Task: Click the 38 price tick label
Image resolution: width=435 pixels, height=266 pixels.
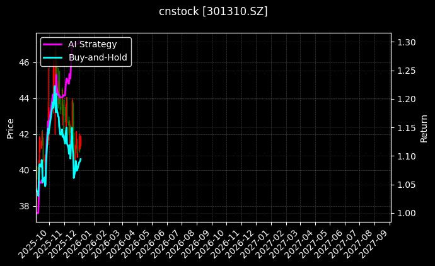Action: pos(24,206)
